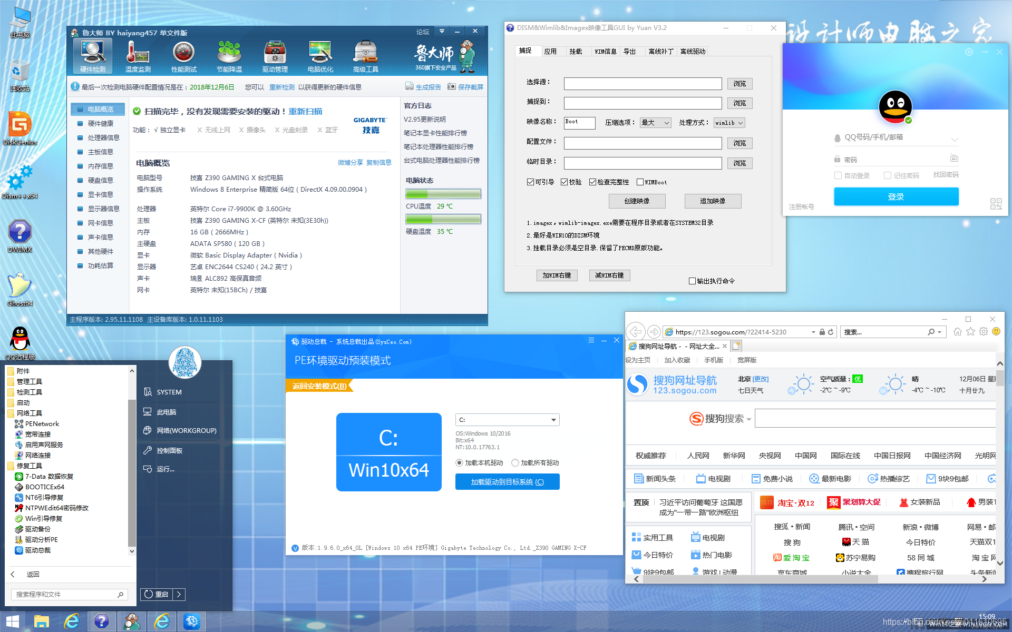
Task: Open QQ soft keyboard icon in password field
Action: [954, 158]
